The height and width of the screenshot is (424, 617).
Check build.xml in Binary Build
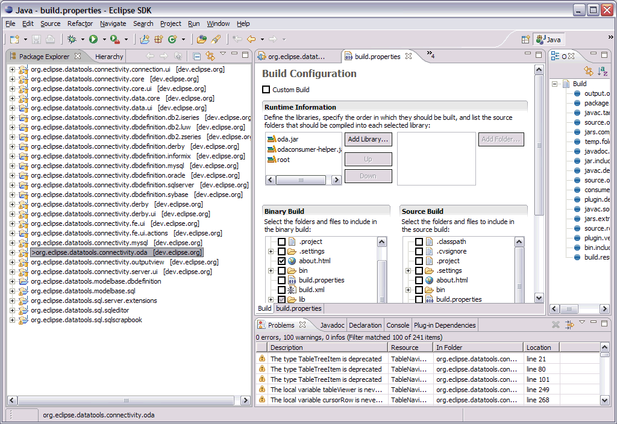(282, 290)
